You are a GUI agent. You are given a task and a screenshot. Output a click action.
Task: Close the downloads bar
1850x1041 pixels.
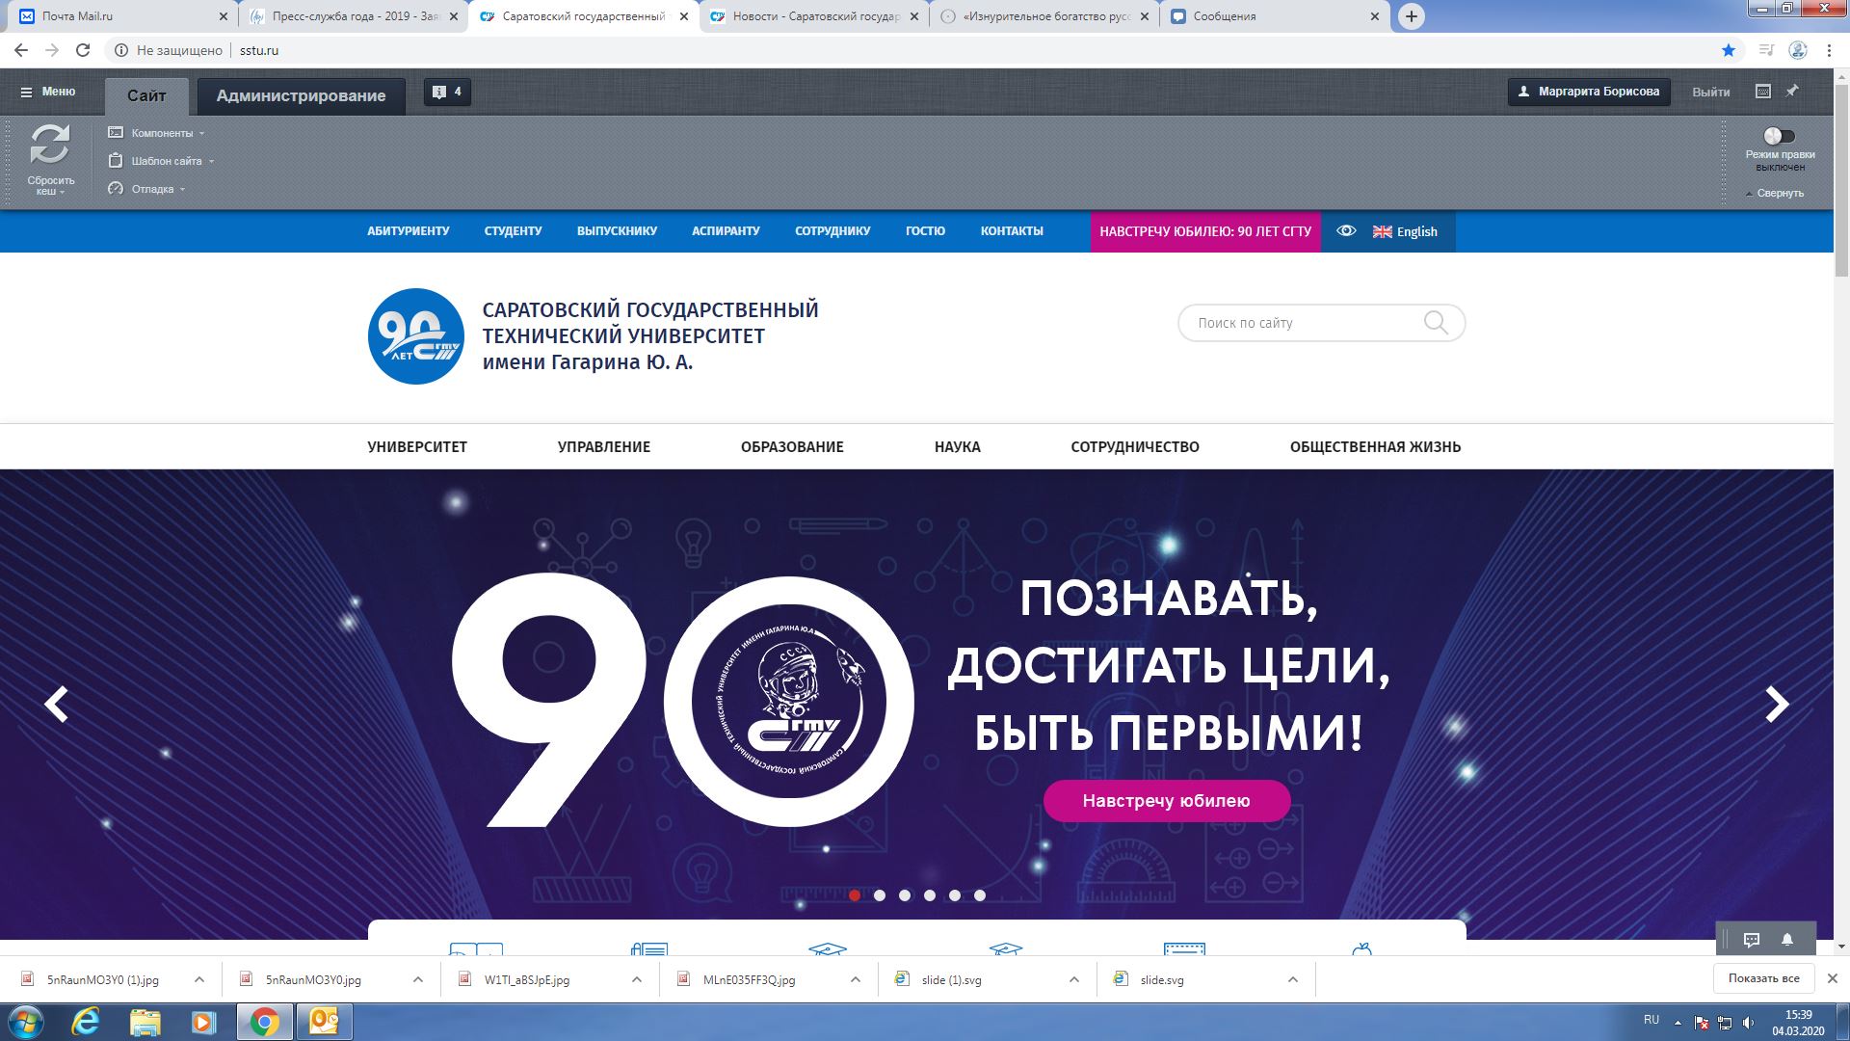point(1833,978)
